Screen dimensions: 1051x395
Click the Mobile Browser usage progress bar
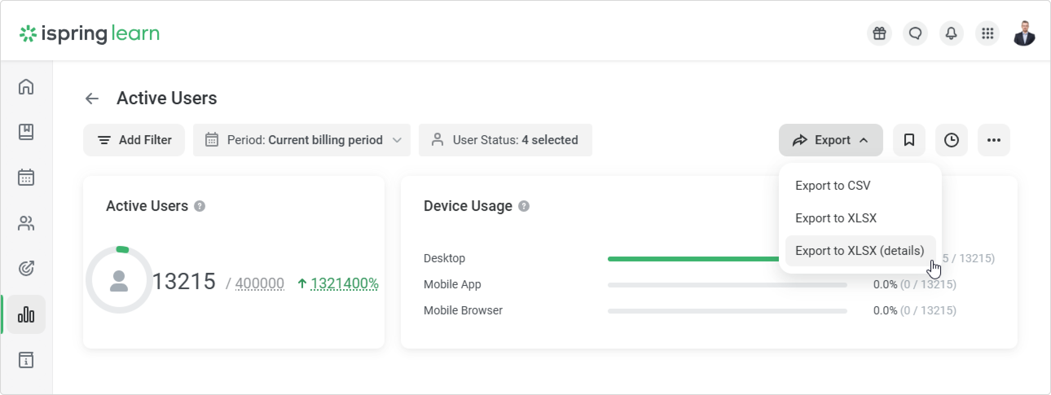(x=727, y=311)
